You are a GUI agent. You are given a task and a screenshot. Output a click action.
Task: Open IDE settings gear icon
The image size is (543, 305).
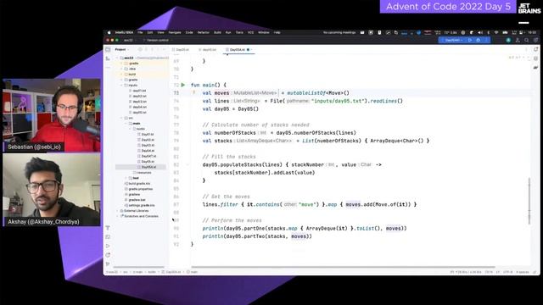tap(535, 40)
